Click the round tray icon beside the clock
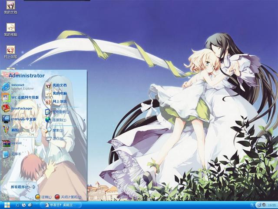The image size is (278, 209). coord(264,205)
